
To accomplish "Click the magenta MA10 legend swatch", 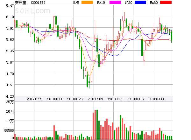I will tap(115, 2).
